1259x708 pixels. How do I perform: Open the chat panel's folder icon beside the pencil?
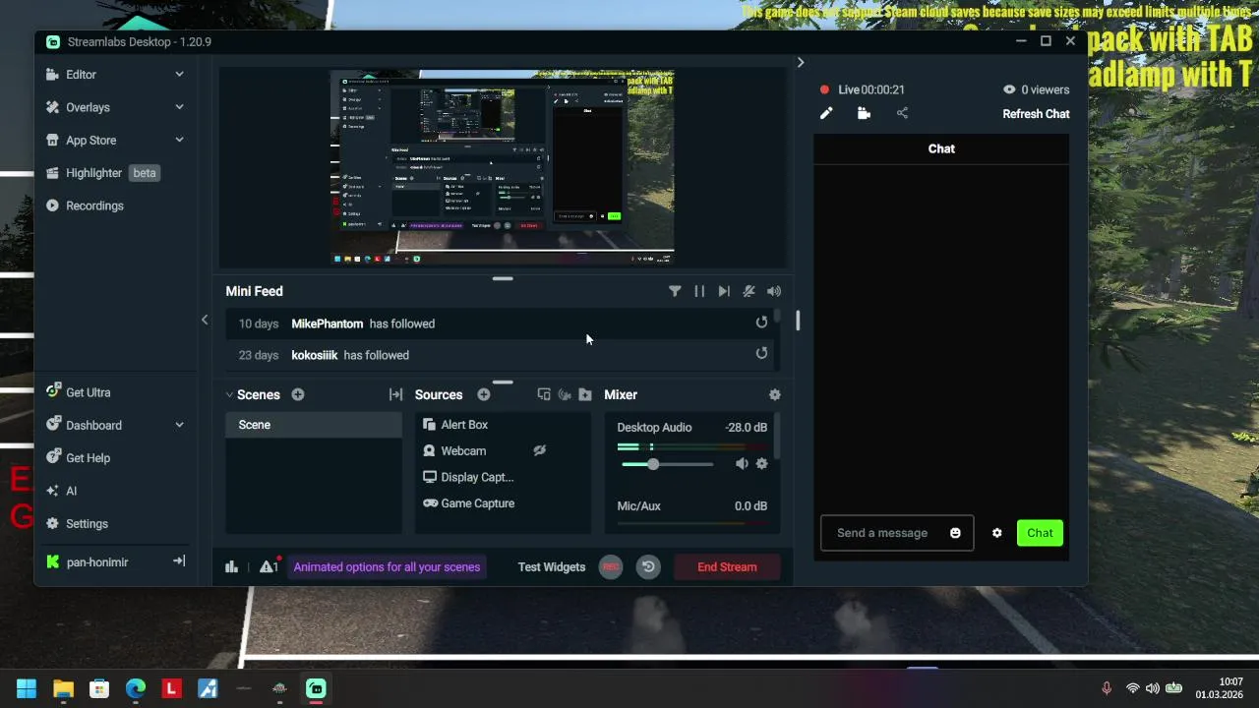click(x=864, y=113)
